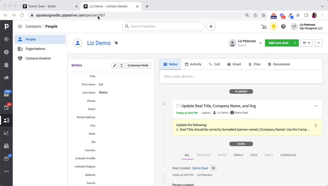Open activity more options ellipsis

point(316,106)
